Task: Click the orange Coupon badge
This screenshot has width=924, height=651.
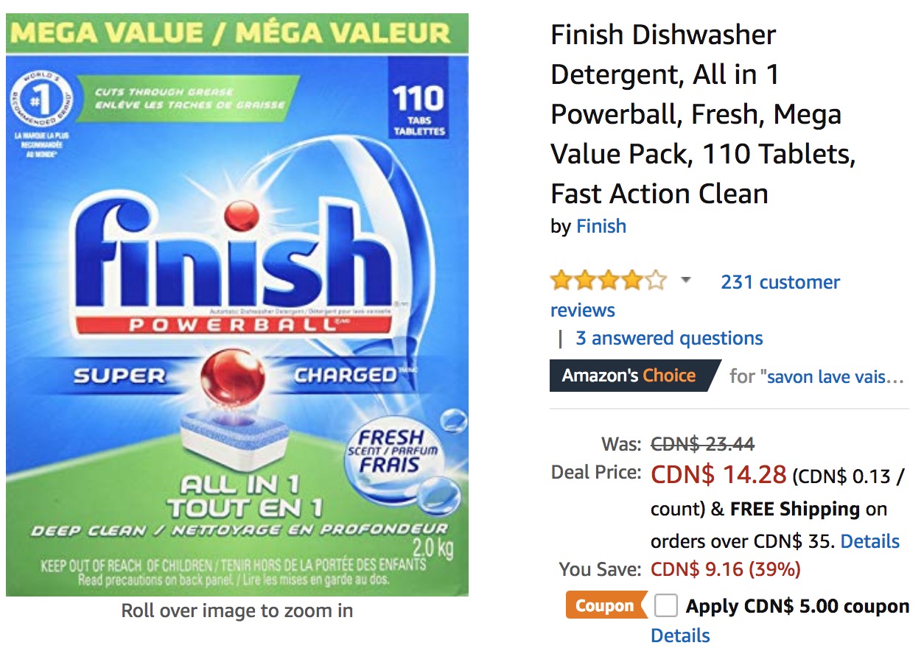Action: coord(606,606)
